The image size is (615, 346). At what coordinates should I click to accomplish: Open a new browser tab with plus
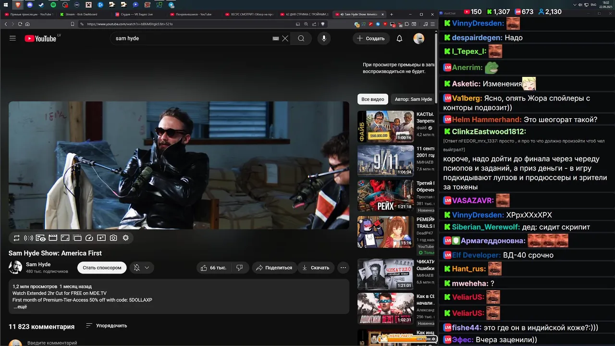392,14
